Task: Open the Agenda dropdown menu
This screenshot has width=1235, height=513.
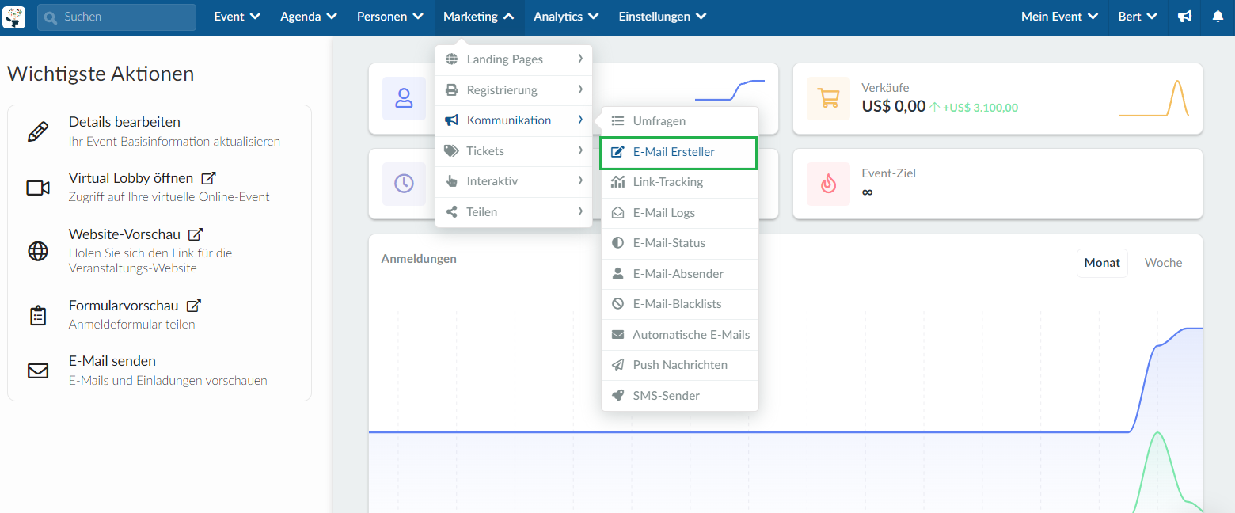Action: coord(309,17)
